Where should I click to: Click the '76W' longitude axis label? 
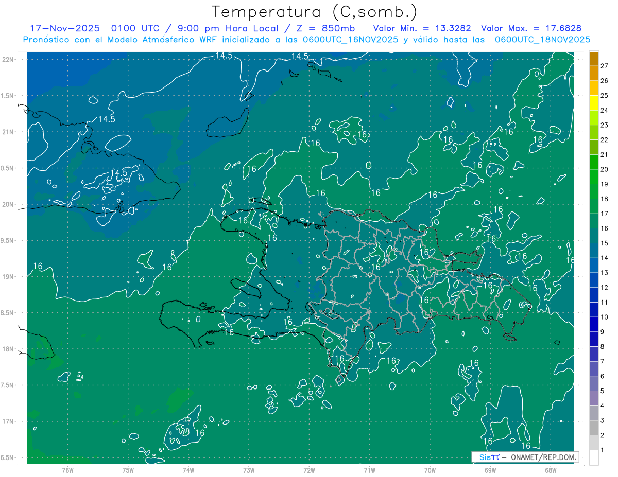67,470
